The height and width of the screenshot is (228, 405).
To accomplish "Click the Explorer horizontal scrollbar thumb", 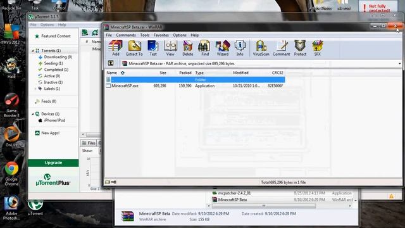I will coord(264,206).
